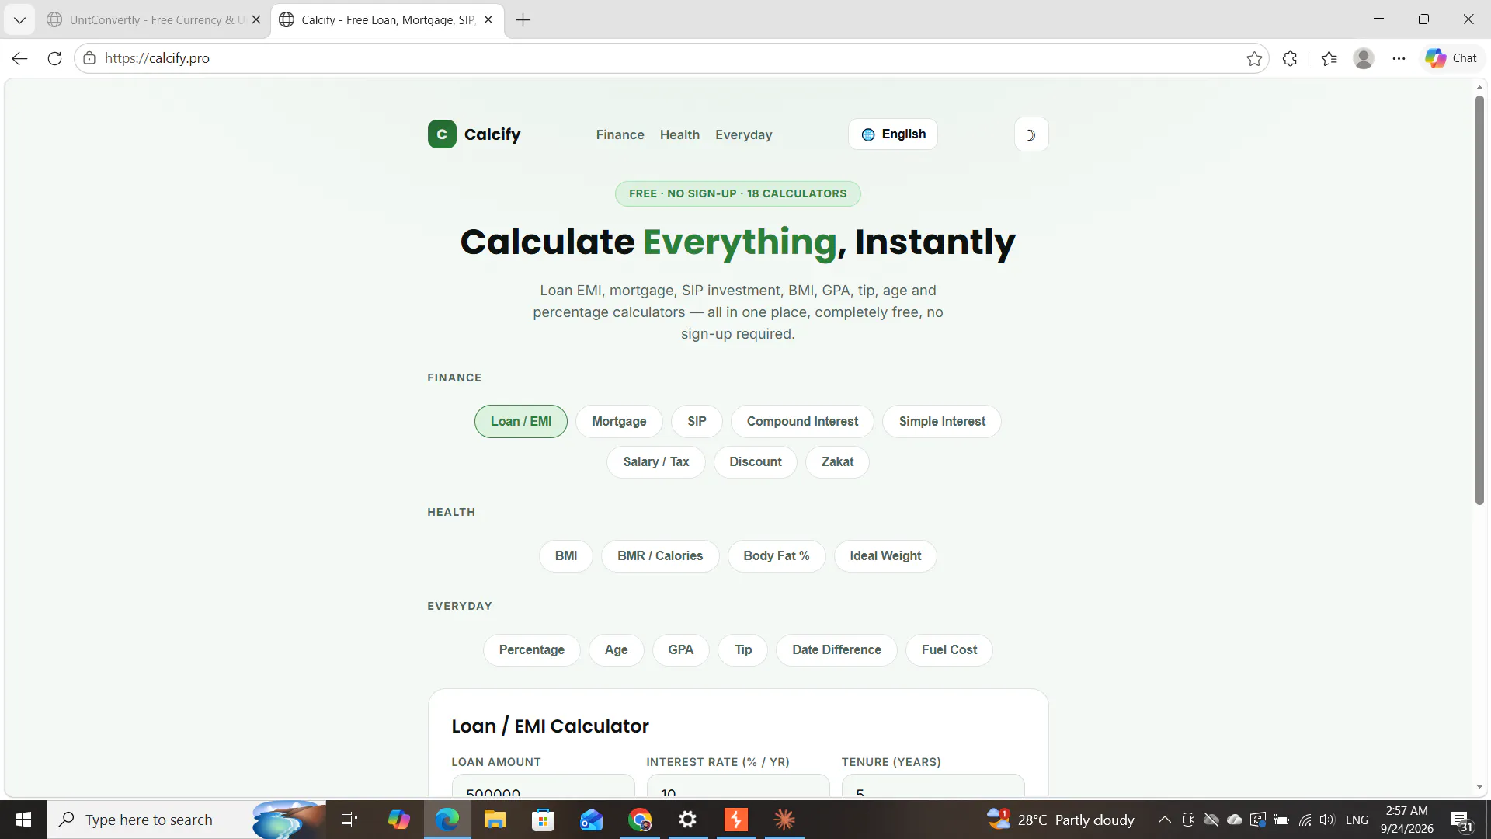Select the Body Fat % calculator
Viewport: 1491px width, 839px height.
tap(776, 555)
